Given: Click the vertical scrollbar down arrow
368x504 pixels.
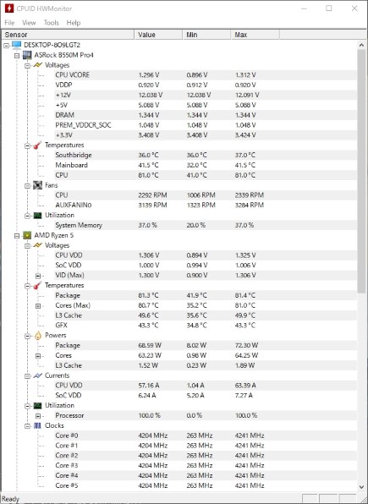Looking at the screenshot, I should pyautogui.click(x=361, y=486).
